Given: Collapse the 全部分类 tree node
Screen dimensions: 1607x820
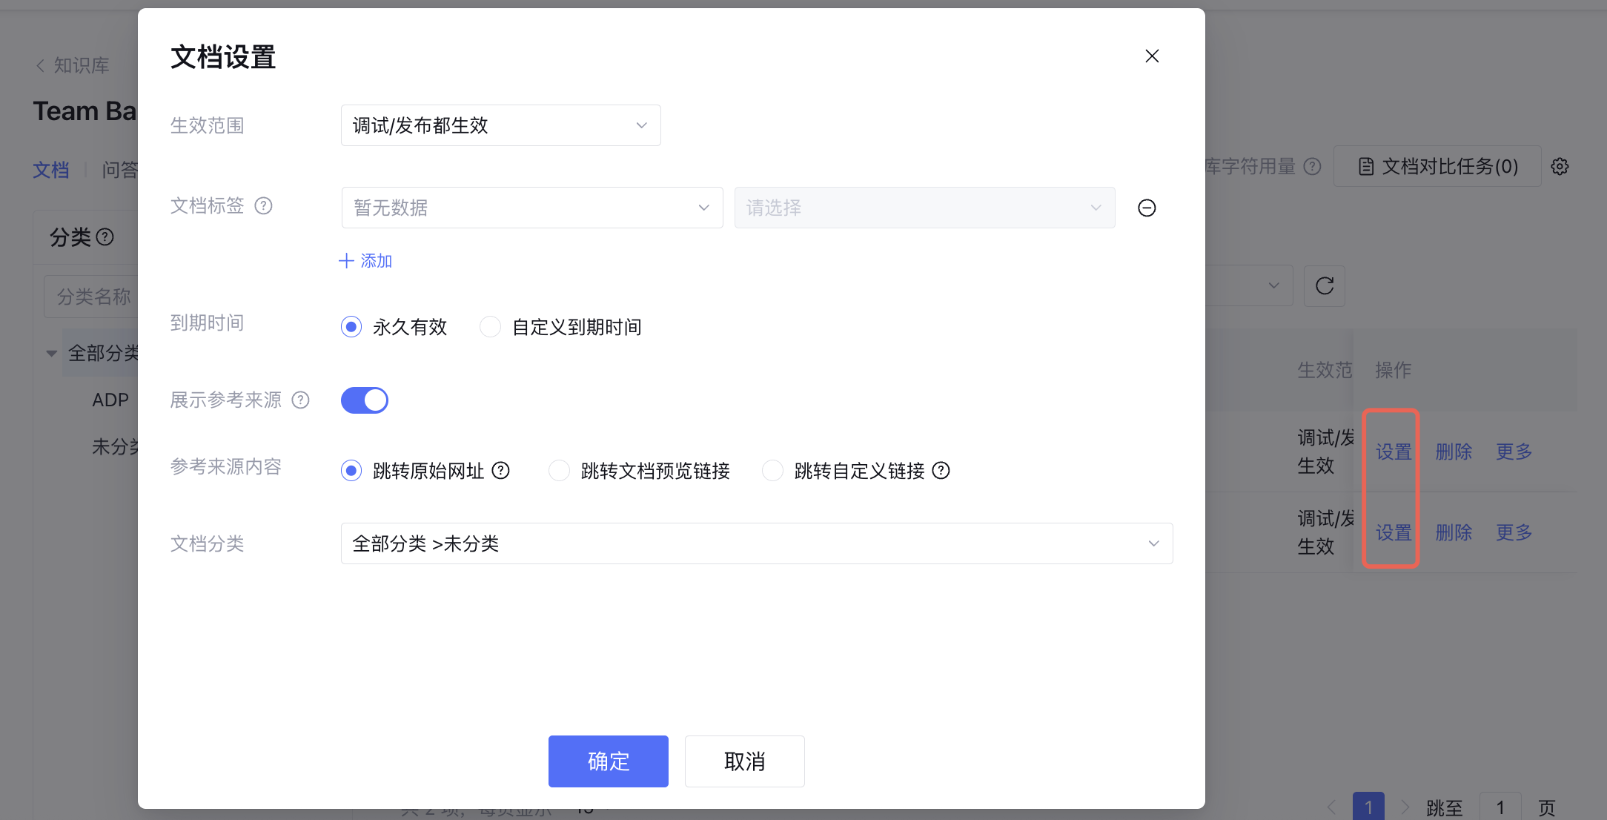Looking at the screenshot, I should coord(51,354).
